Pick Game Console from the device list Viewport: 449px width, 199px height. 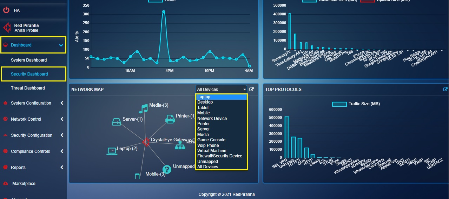point(222,140)
